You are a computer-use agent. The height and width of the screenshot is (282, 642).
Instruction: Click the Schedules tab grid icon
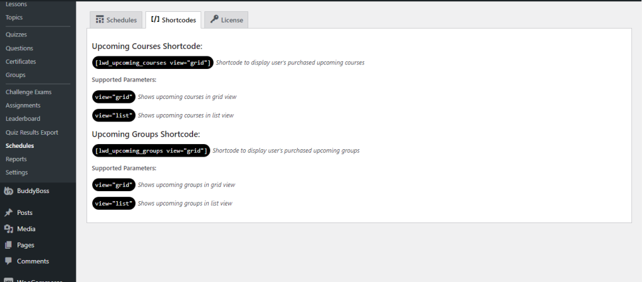(100, 19)
